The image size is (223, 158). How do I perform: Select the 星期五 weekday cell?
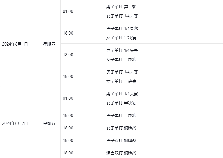click(49, 123)
